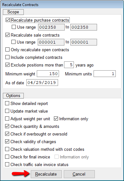The image size is (124, 181).
Task: Check Adjust weight per unit
Action: pyautogui.click(x=7, y=119)
